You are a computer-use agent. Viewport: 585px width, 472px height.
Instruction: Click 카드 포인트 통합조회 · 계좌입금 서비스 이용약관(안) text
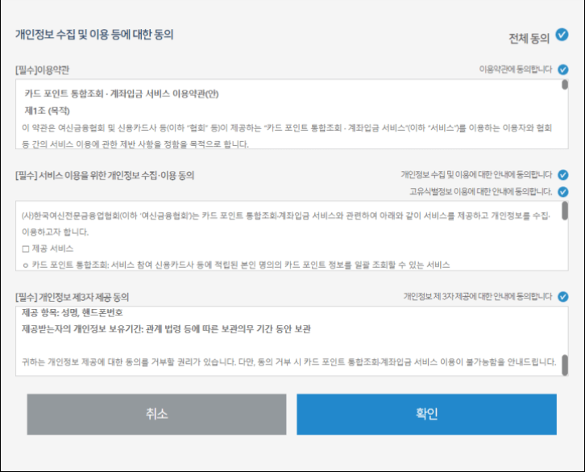[x=122, y=94]
